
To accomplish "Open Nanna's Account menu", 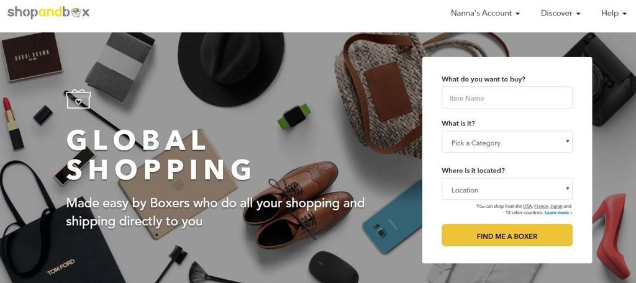I will coord(485,14).
